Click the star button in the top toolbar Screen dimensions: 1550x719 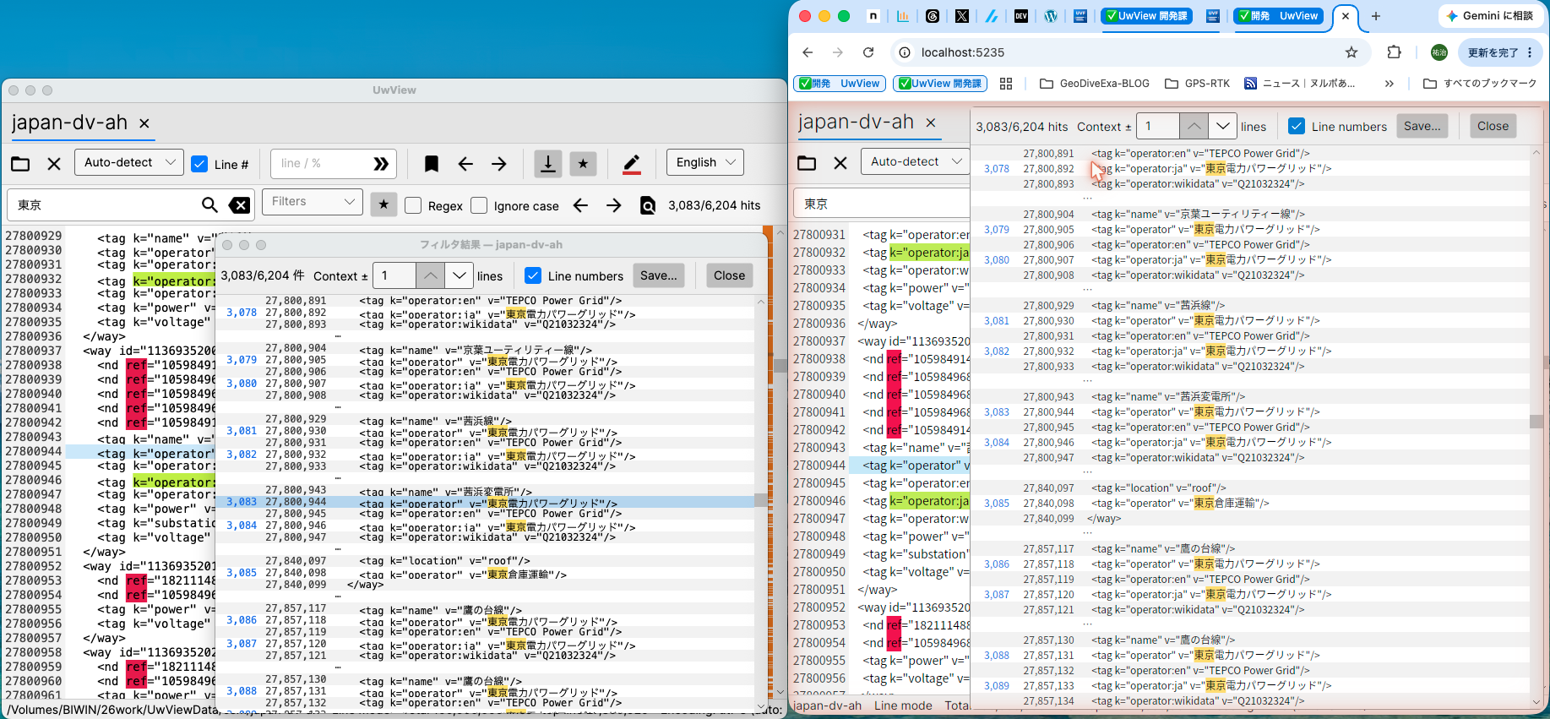pyautogui.click(x=583, y=163)
